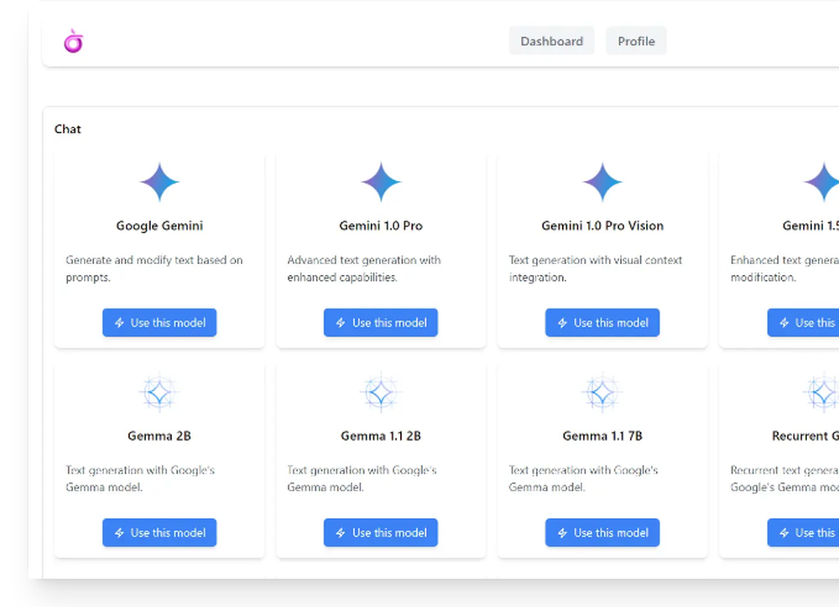Viewport: 839px width, 607px height.
Task: Click the Gemma 1.1 7B model icon
Action: click(602, 392)
